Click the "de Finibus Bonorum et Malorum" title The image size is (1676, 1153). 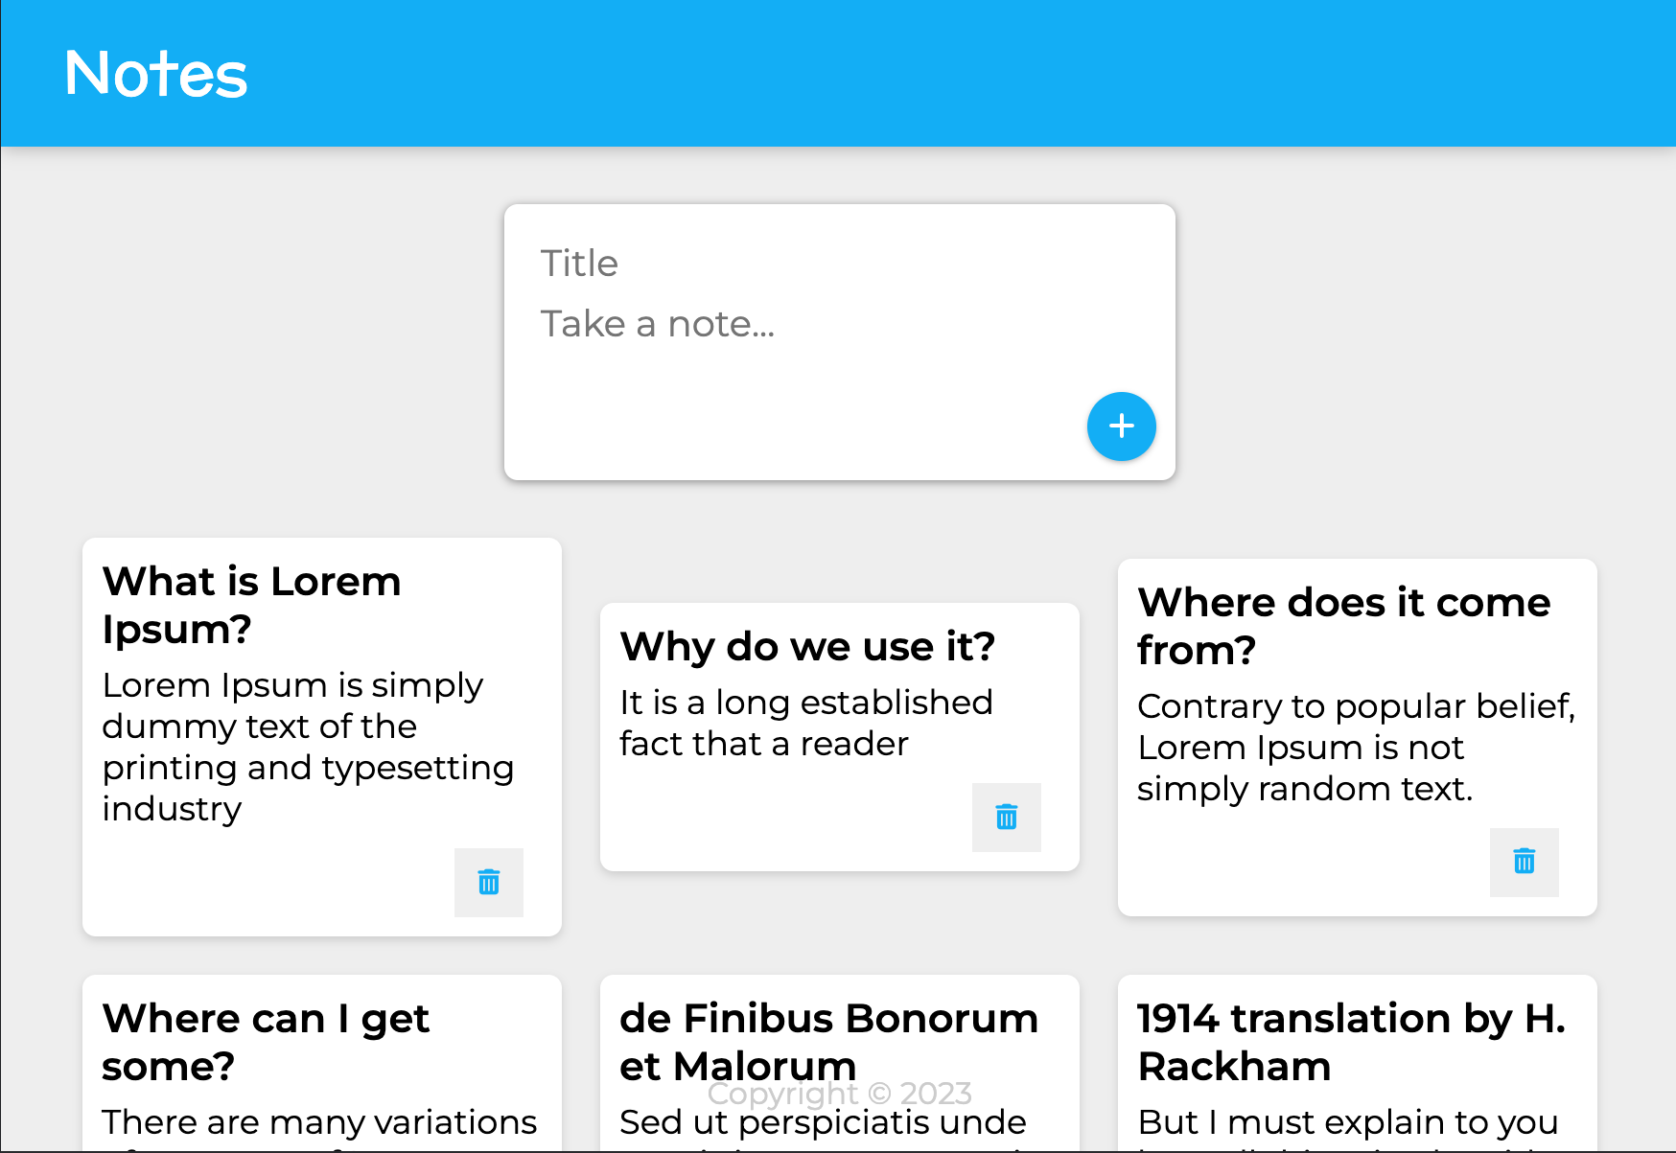tap(828, 1042)
